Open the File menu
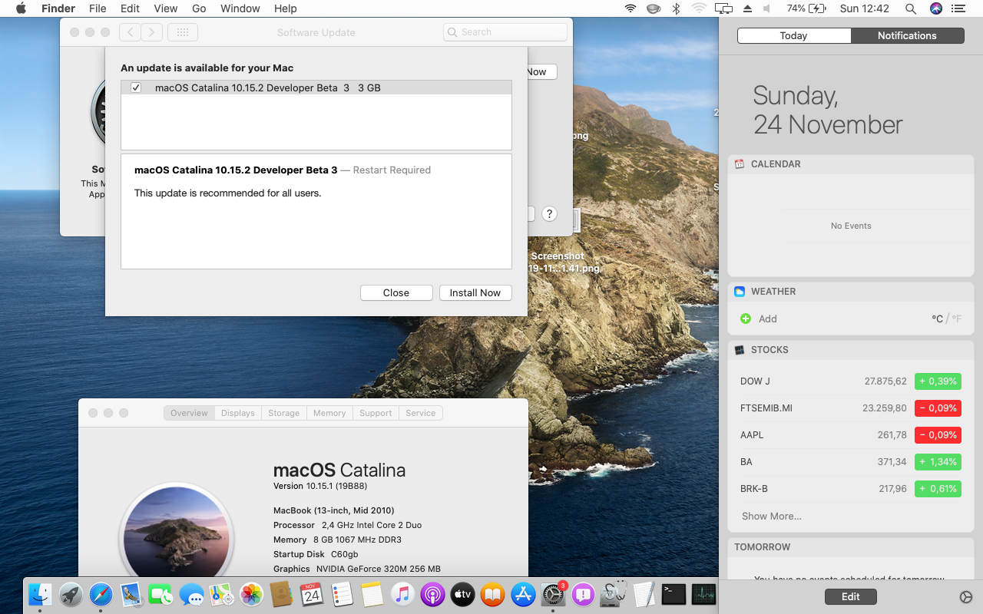Screen dimensions: 983x614 point(98,8)
